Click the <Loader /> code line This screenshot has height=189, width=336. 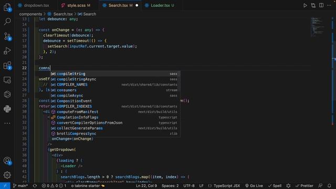pos(71,166)
